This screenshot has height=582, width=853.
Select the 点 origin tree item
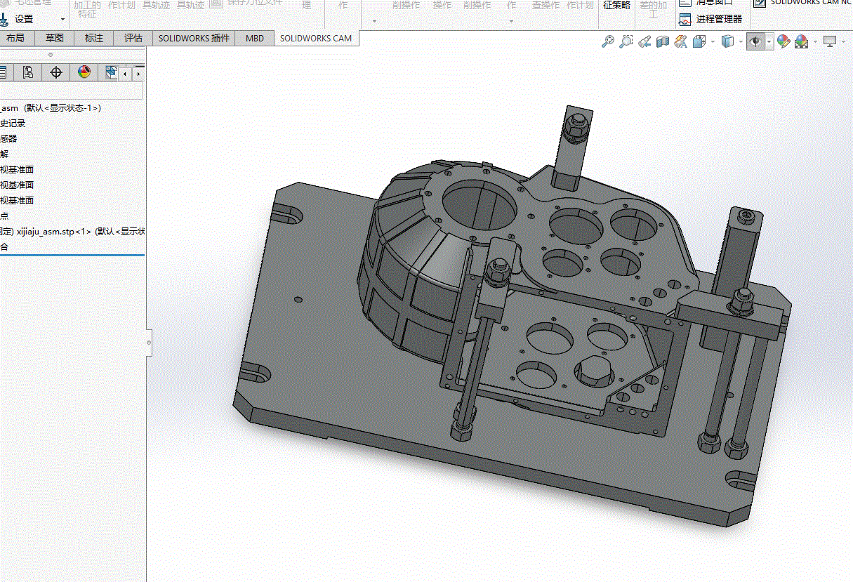point(4,216)
